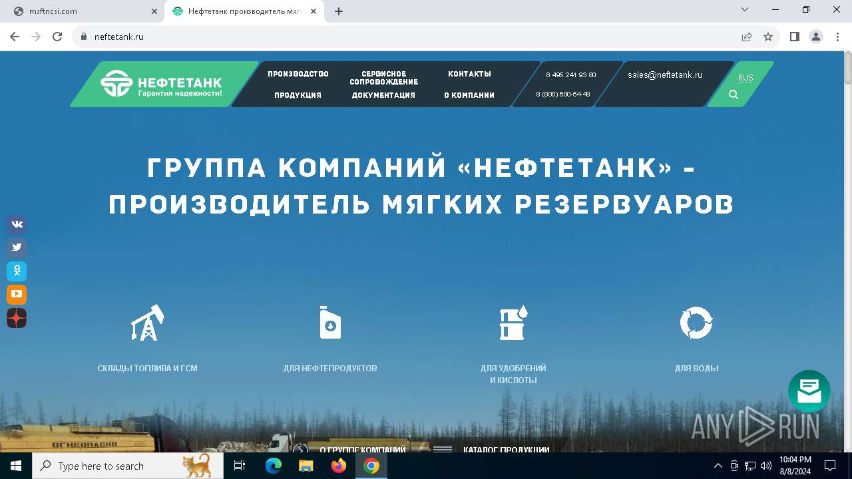The height and width of the screenshot is (479, 852).
Task: Bookmark this page with star icon
Action: [x=768, y=37]
